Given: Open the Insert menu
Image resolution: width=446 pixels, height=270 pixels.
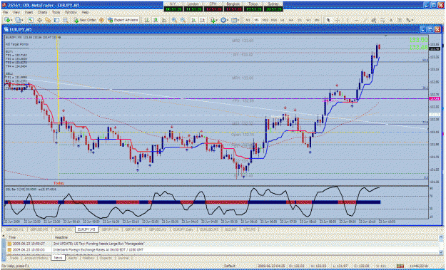Looking at the screenshot, I should click(29, 13).
